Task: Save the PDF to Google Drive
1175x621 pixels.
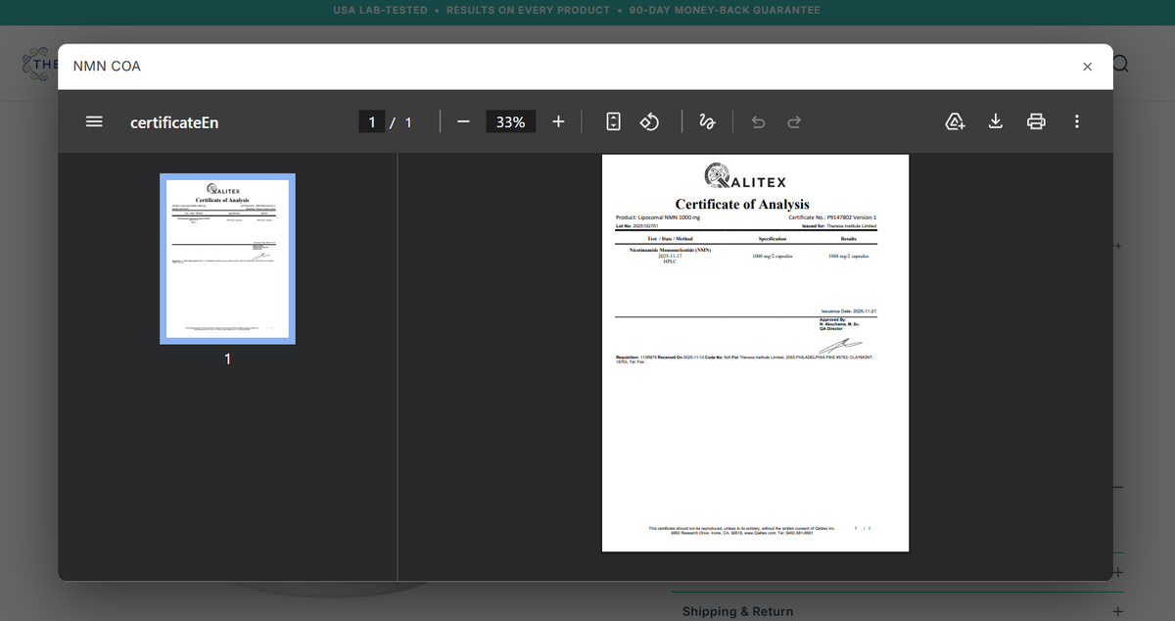Action: [x=956, y=122]
